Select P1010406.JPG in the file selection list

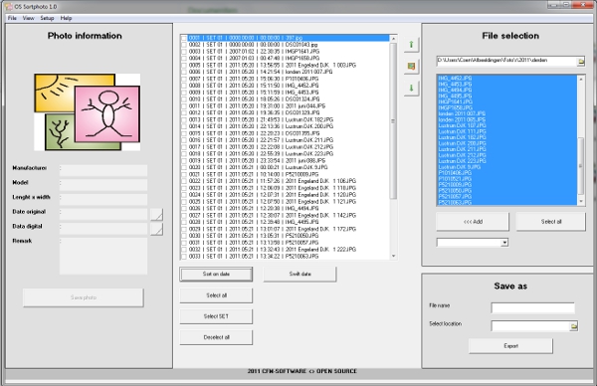click(x=507, y=173)
